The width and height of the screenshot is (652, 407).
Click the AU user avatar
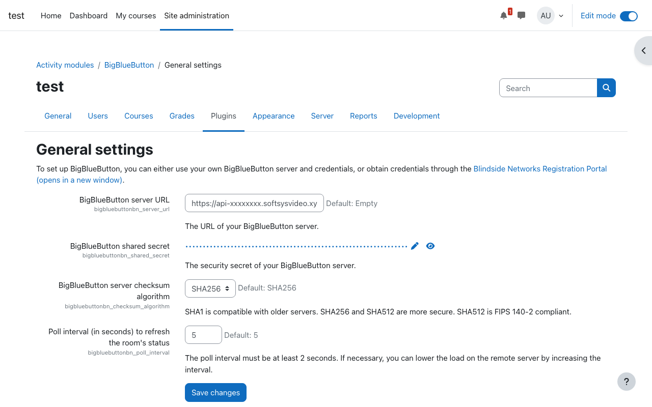tap(546, 16)
